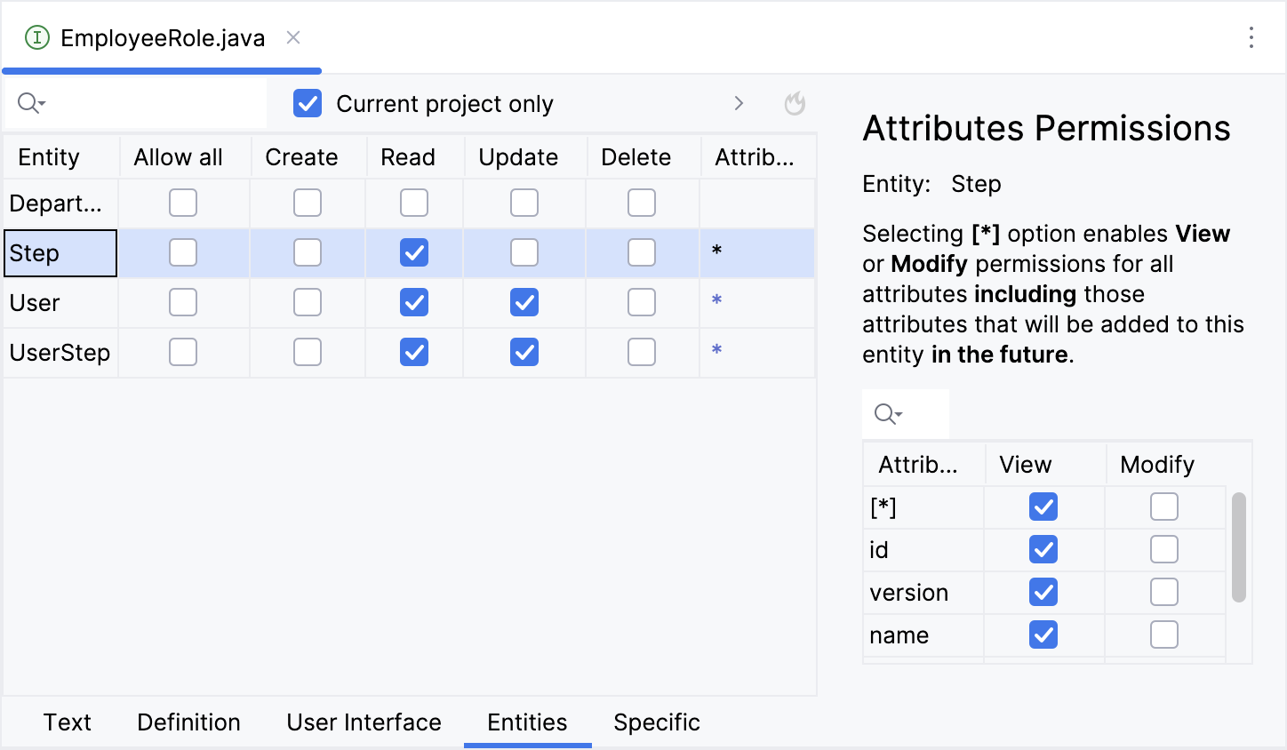
Task: Uncheck View for the [*] attribute
Action: point(1043,507)
